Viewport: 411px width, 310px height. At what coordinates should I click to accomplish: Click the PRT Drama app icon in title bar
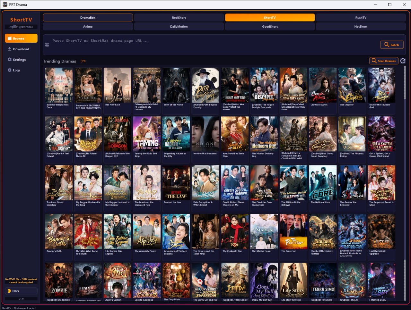[x=5, y=4]
